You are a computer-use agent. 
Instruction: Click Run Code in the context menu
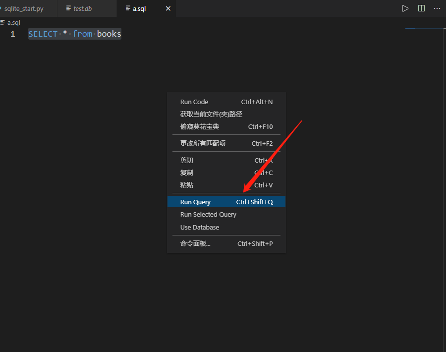point(194,102)
